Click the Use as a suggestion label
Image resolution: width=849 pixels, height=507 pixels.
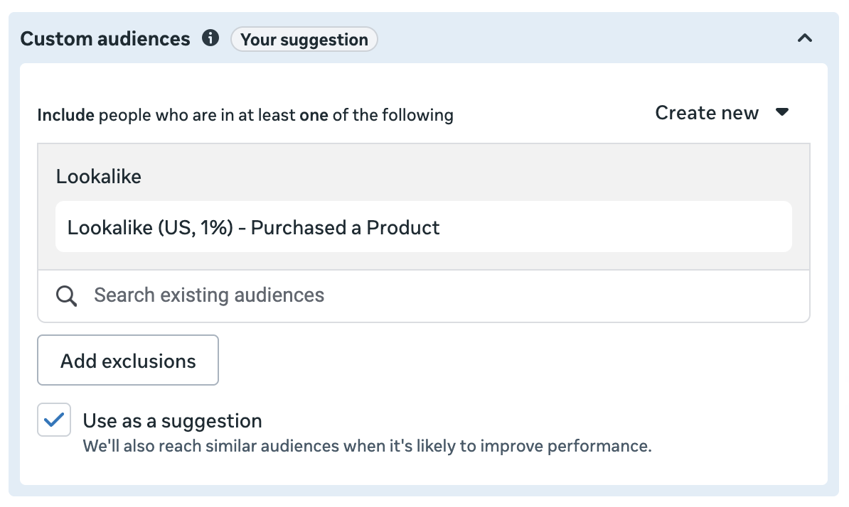pos(172,421)
